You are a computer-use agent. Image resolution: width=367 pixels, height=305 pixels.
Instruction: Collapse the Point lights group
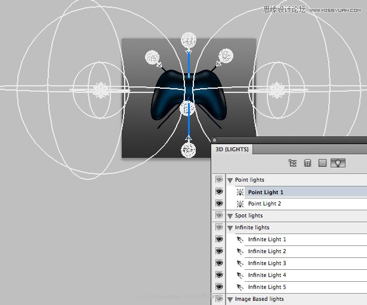pyautogui.click(x=230, y=180)
